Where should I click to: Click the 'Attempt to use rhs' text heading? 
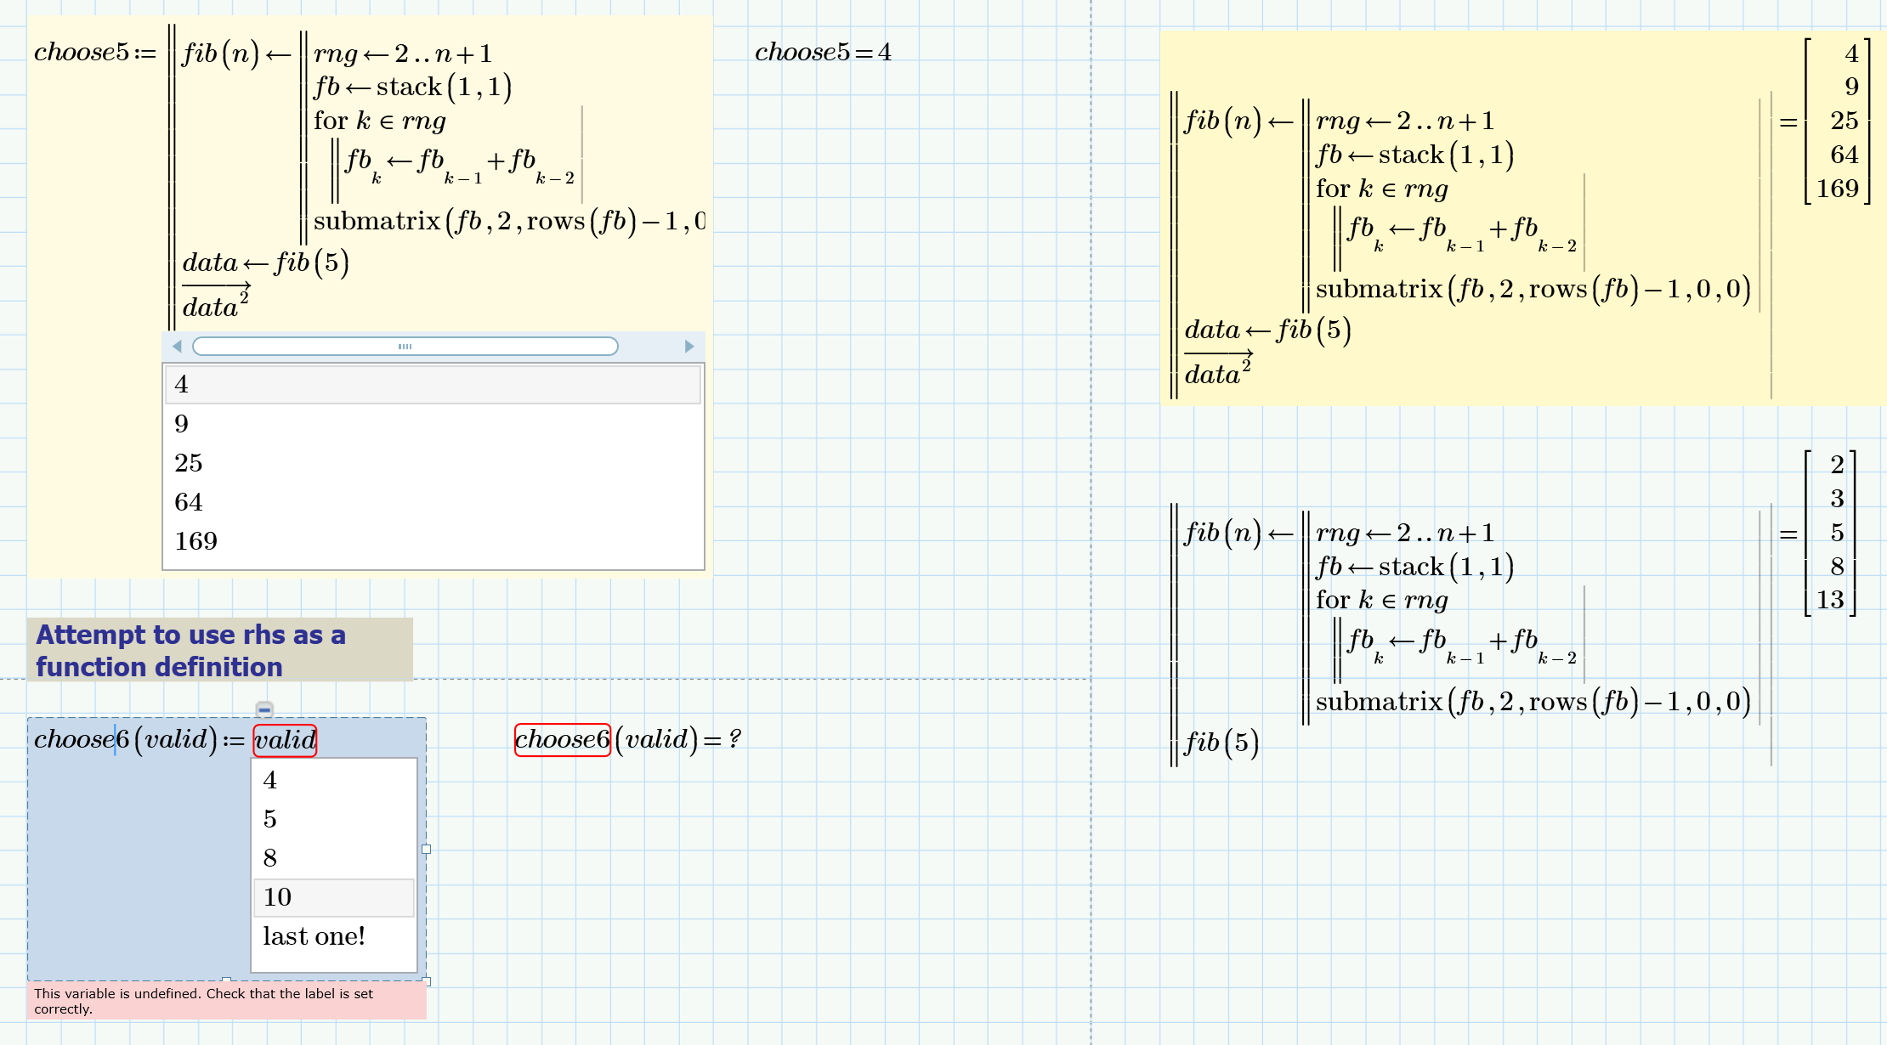pyautogui.click(x=191, y=650)
